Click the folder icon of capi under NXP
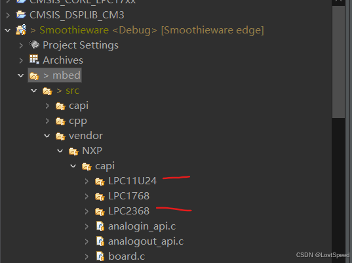 (87, 167)
